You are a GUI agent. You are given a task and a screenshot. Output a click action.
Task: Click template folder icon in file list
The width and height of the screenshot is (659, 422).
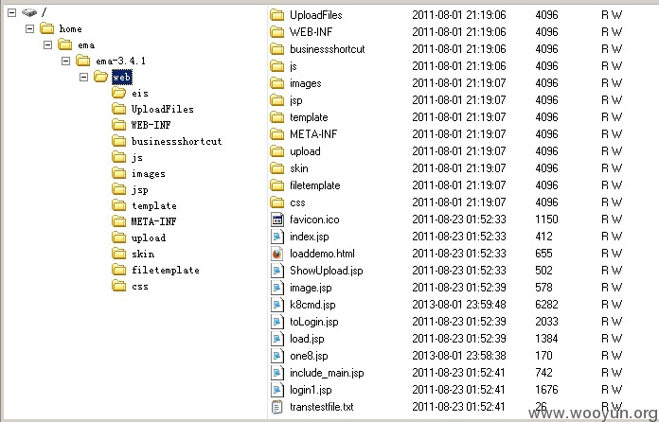[x=277, y=117]
